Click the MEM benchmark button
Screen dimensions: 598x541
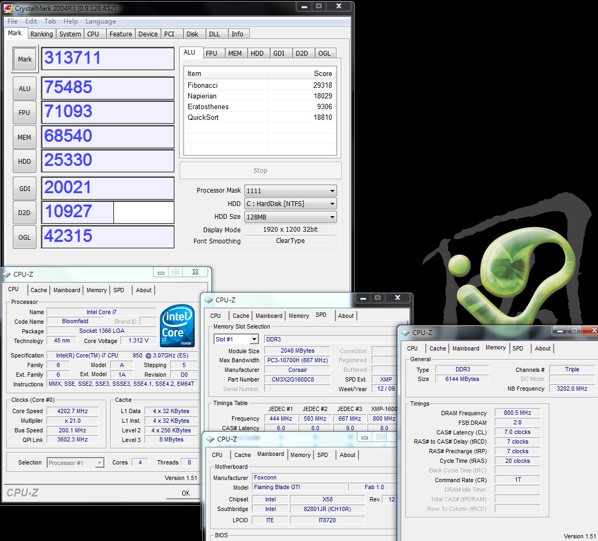pyautogui.click(x=25, y=137)
